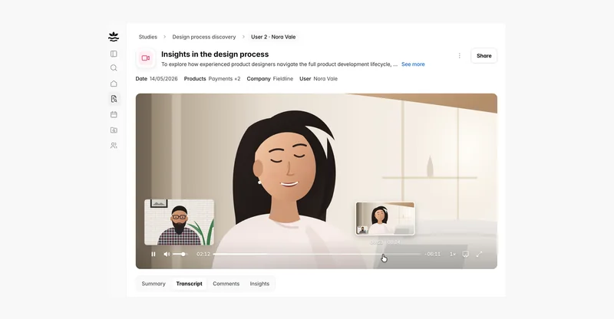Select the Transcript tab
The height and width of the screenshot is (319, 614).
coord(189,284)
